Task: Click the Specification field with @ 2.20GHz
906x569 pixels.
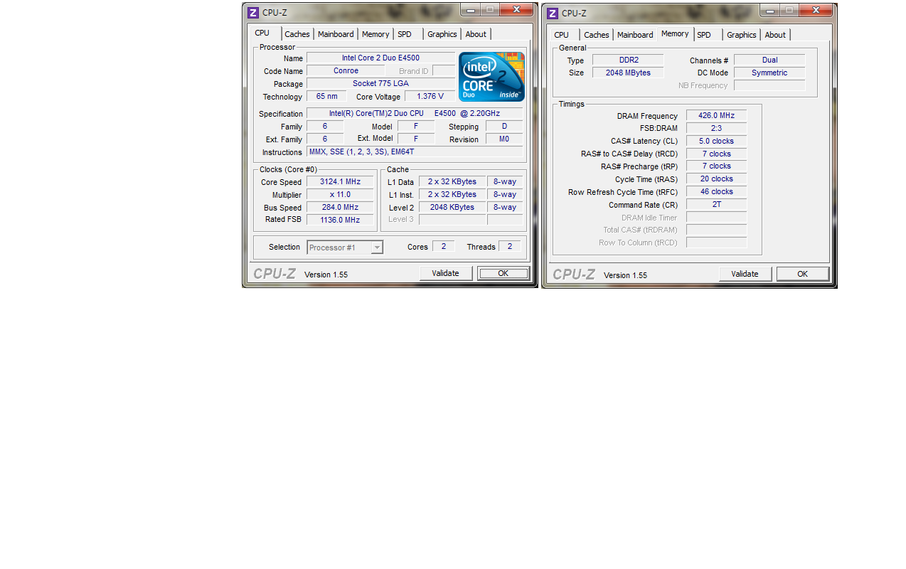Action: (x=415, y=114)
